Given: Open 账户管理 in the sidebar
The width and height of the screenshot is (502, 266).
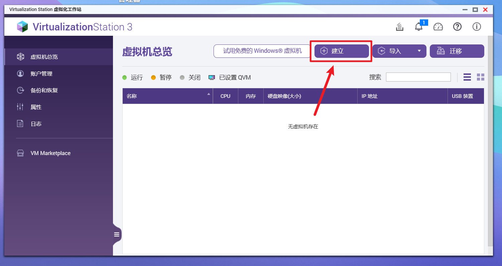Looking at the screenshot, I should click(58, 74).
